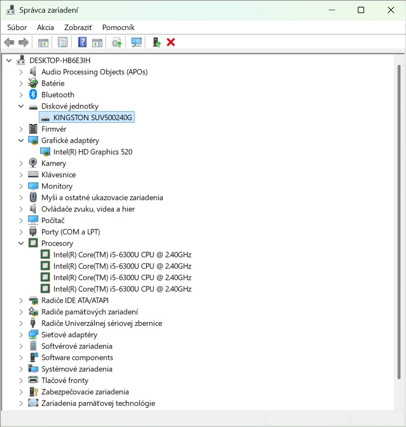Click the Properties toolbar icon
The height and width of the screenshot is (427, 406).
click(x=63, y=42)
